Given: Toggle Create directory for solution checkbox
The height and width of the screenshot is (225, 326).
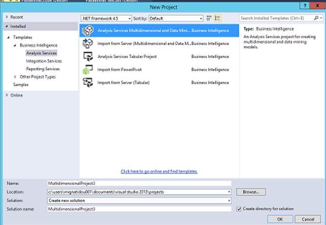Looking at the screenshot, I should (239, 209).
